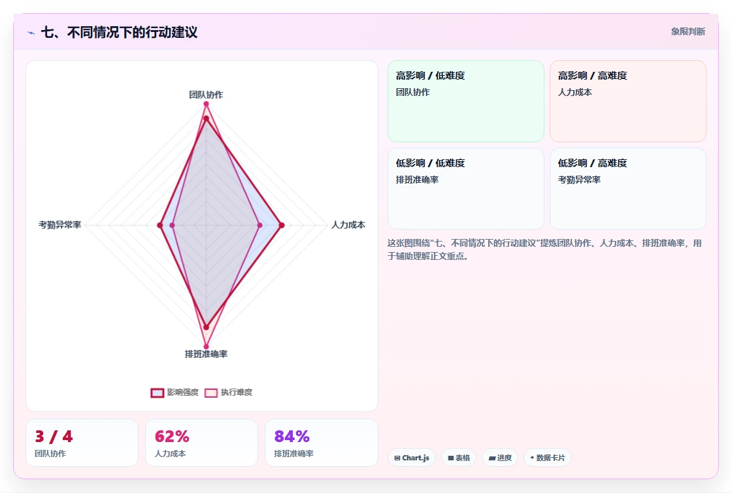Toggle the 影响强度 legend item

[175, 392]
